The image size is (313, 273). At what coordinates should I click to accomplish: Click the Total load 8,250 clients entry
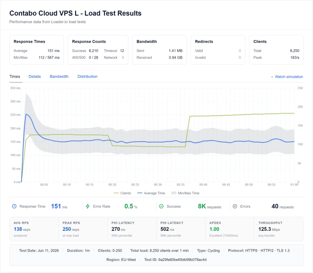pos(160,251)
